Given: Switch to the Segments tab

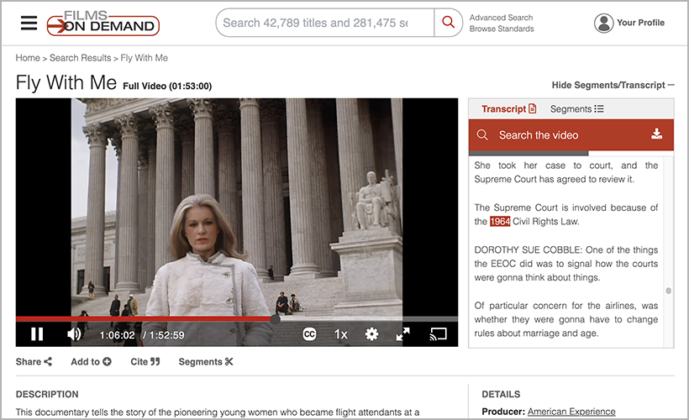Looking at the screenshot, I should [x=576, y=109].
